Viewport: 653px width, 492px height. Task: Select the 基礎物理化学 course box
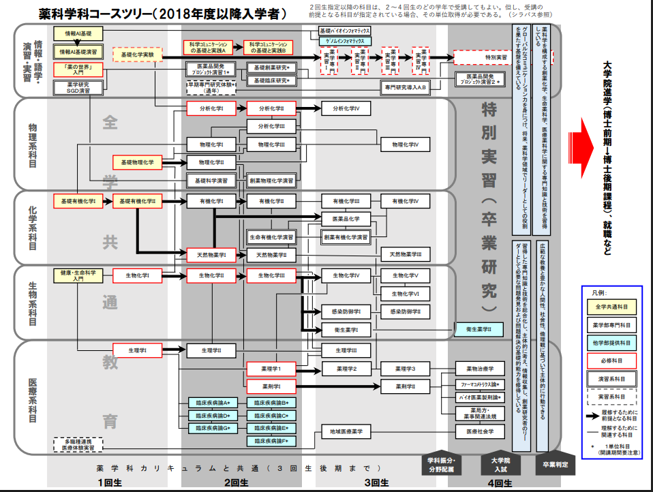pos(137,162)
